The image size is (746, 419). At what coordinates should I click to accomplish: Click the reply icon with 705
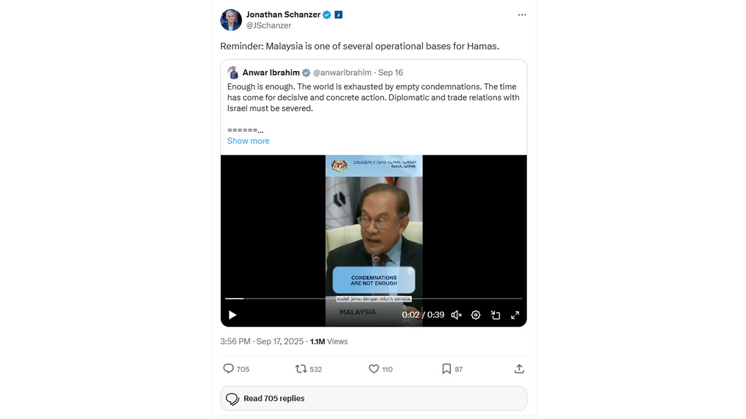point(229,369)
